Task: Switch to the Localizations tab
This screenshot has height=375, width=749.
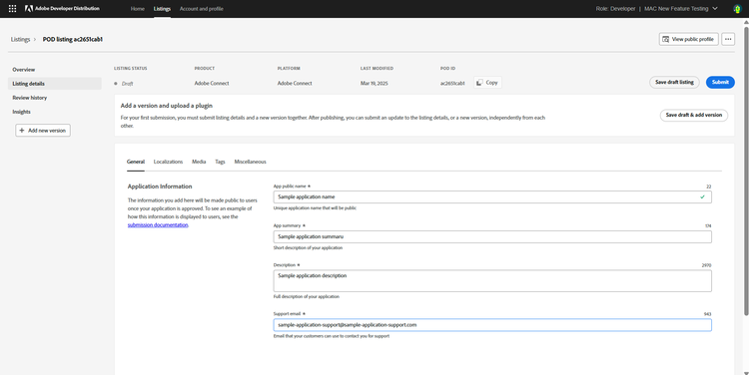Action: pyautogui.click(x=168, y=162)
